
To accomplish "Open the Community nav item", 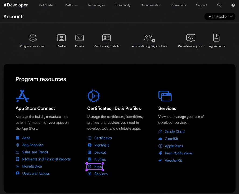I will coord(123,5).
